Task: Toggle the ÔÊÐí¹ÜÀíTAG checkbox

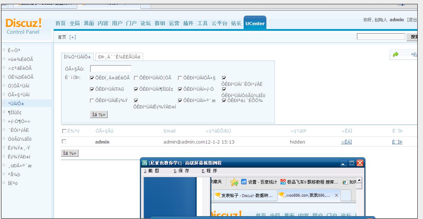Action: coord(92,89)
